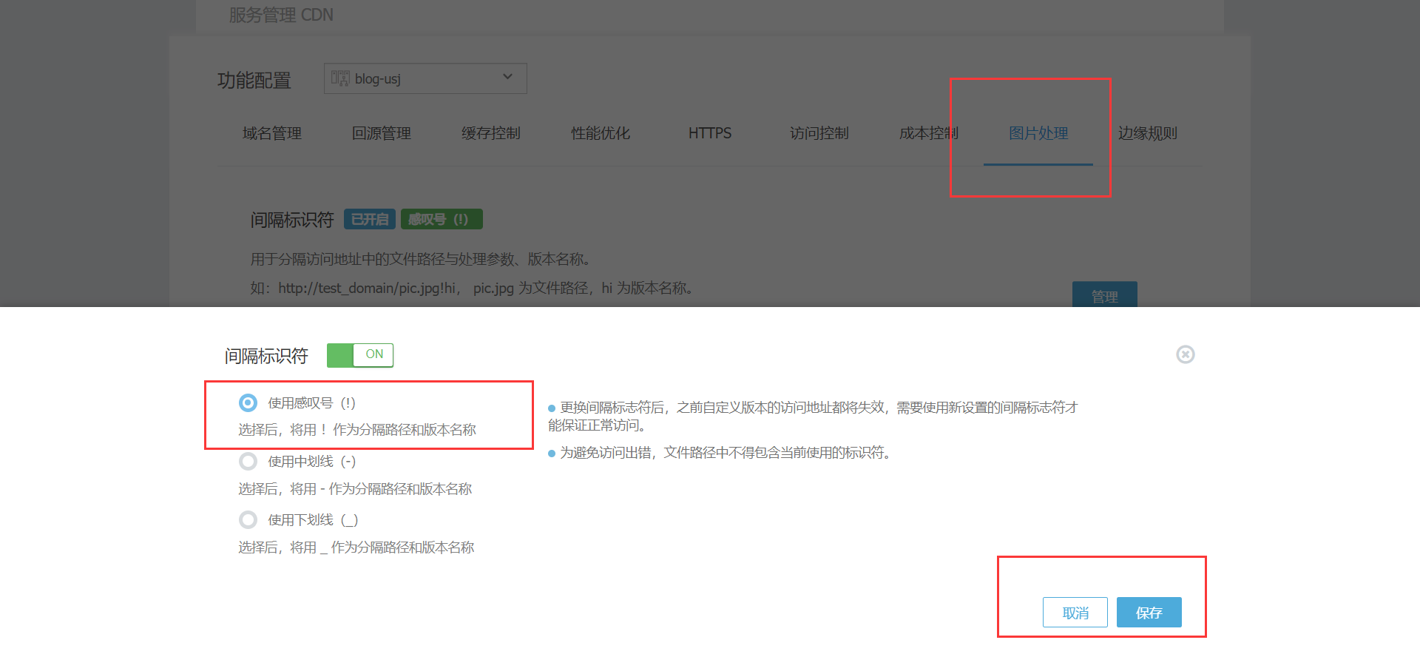
Task: Open the 边缘规则 tab
Action: click(1148, 133)
